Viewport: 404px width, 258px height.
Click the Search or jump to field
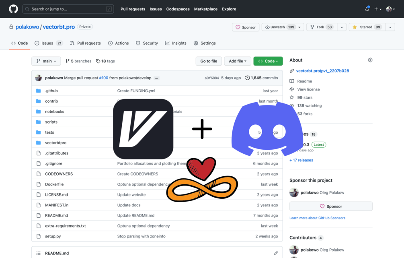tap(68, 9)
